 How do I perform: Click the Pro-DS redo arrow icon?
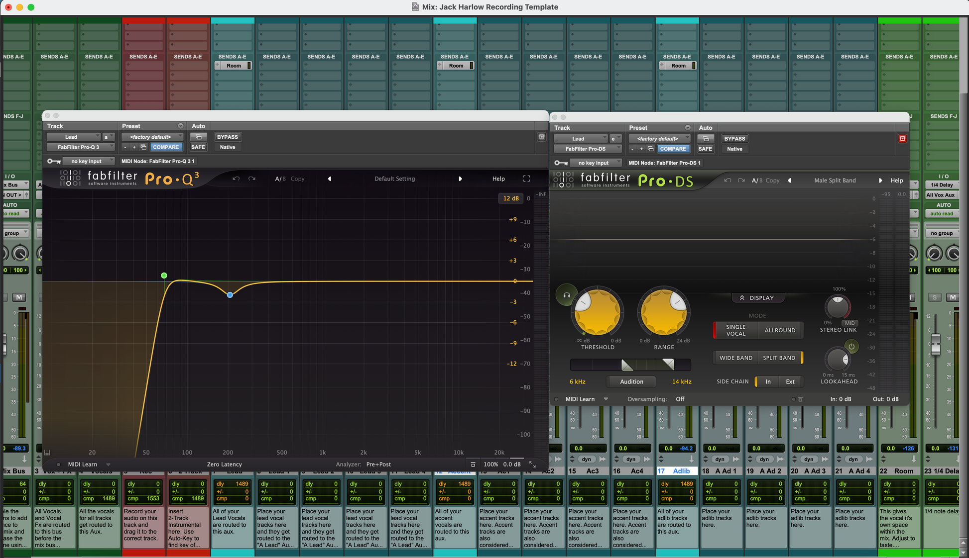pos(741,181)
